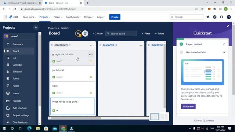Add a new project with plus icon

[36, 27]
